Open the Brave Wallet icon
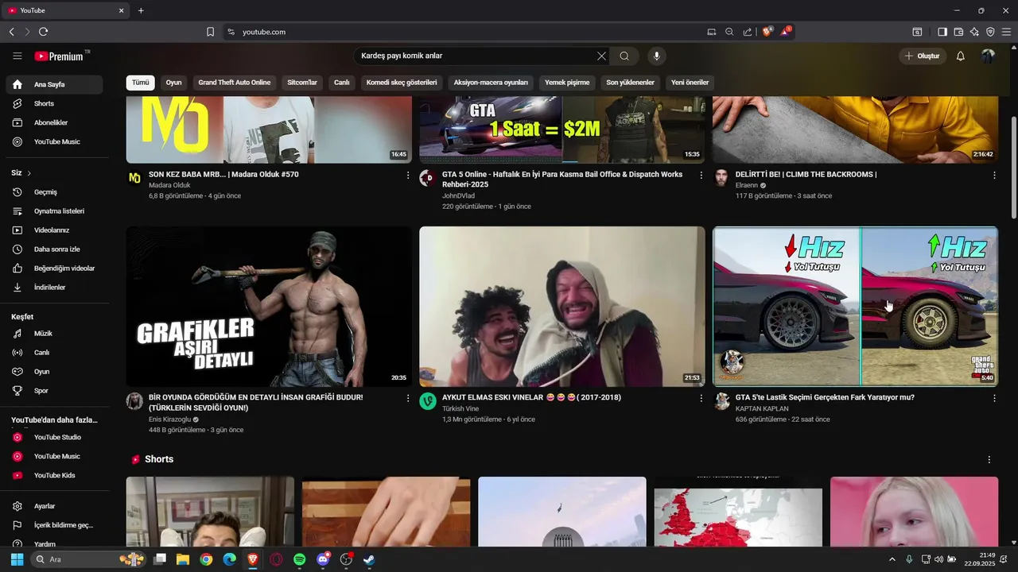1018x572 pixels. click(958, 32)
